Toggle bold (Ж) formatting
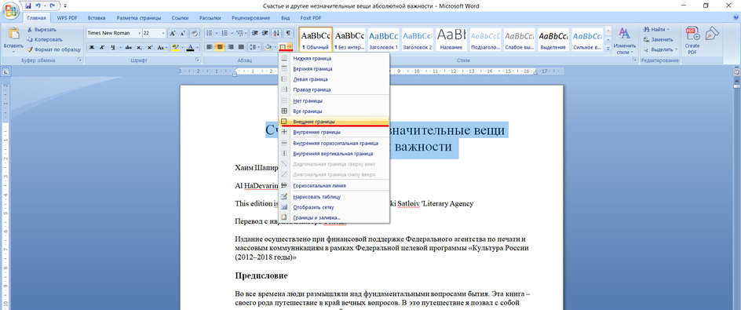741x310 pixels. point(92,47)
